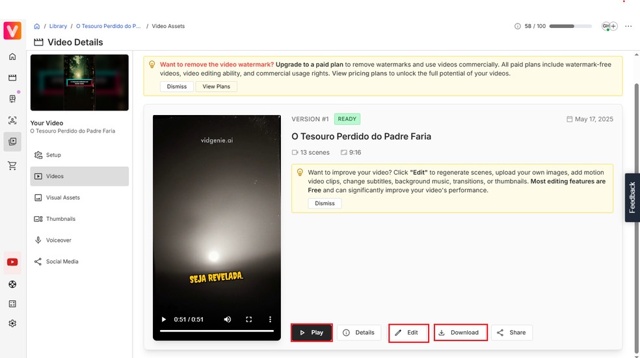
Task: Open Library breadcrumb link
Action: point(58,26)
